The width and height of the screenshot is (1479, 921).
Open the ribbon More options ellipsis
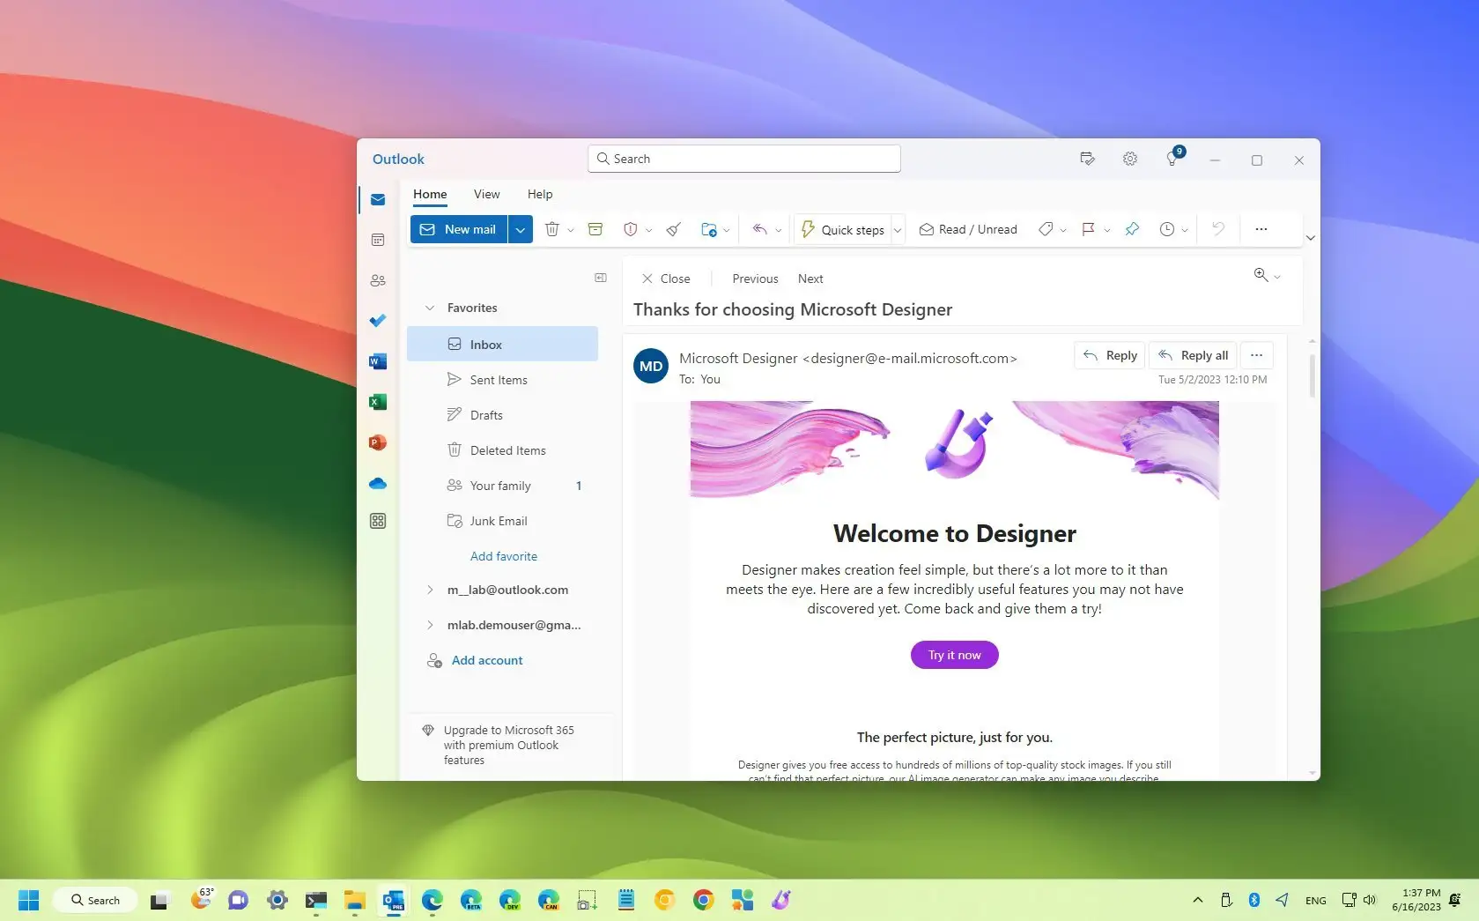point(1261,229)
